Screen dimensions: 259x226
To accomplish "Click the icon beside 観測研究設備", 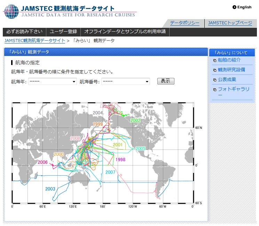I will pos(214,70).
